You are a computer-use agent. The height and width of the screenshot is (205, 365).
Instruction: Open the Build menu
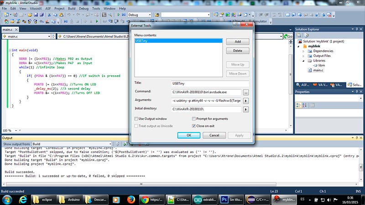tap(72, 9)
